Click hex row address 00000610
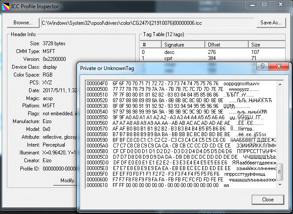Viewport: 293px width, 214px height. [x=97, y=185]
